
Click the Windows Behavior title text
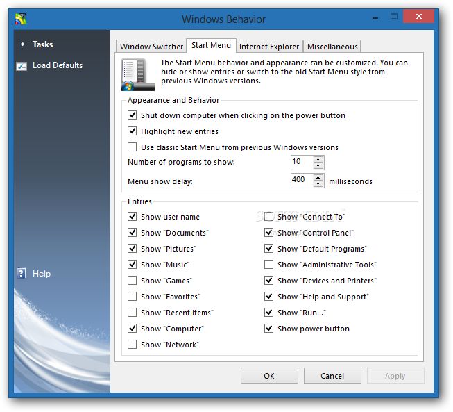223,19
